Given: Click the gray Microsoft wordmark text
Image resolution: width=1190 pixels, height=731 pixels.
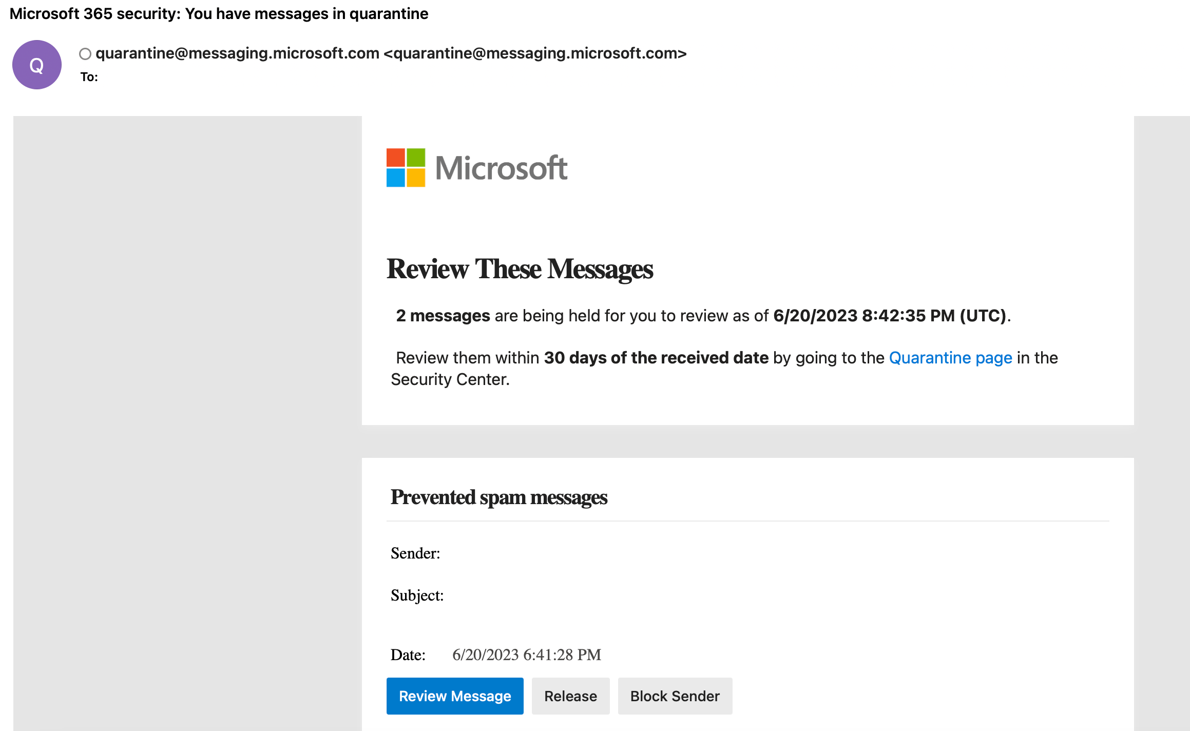Looking at the screenshot, I should point(501,168).
